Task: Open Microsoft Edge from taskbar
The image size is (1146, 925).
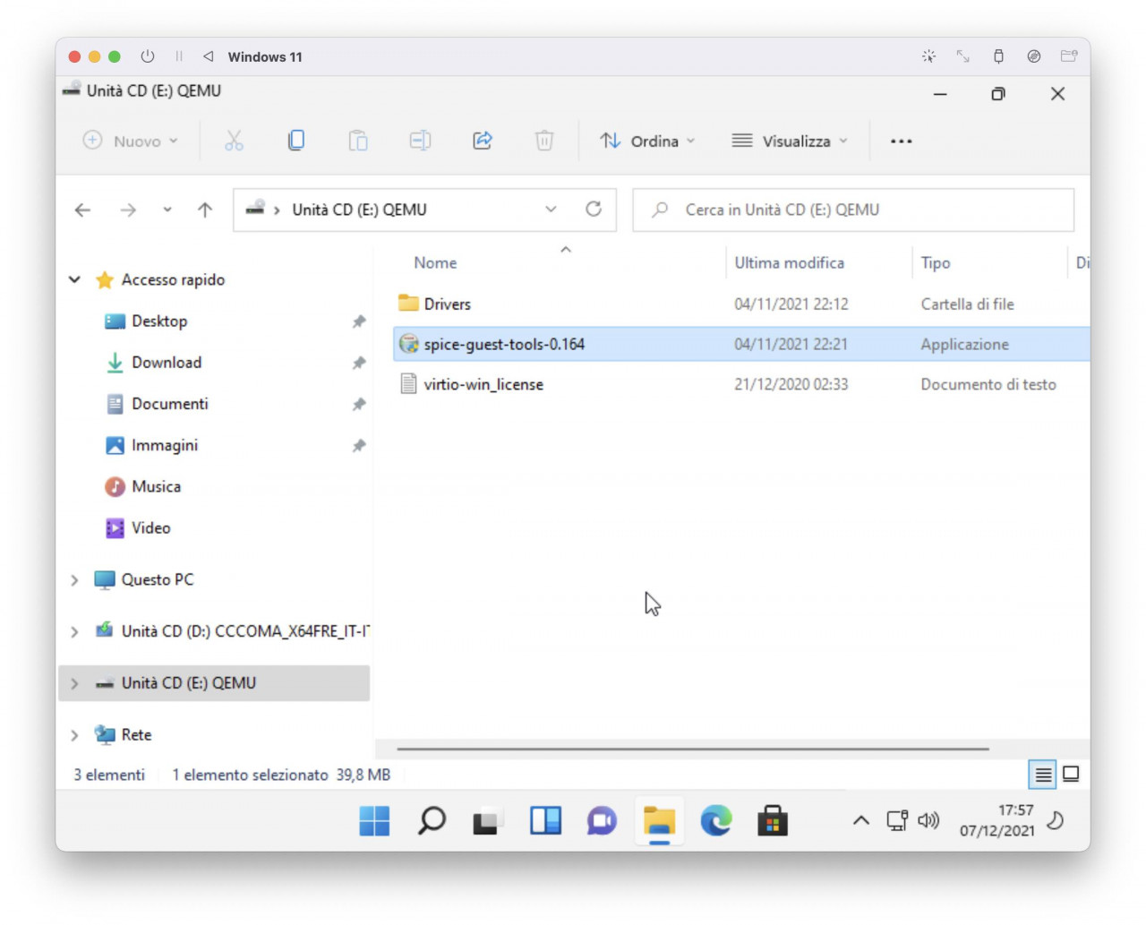Action: coord(716,820)
